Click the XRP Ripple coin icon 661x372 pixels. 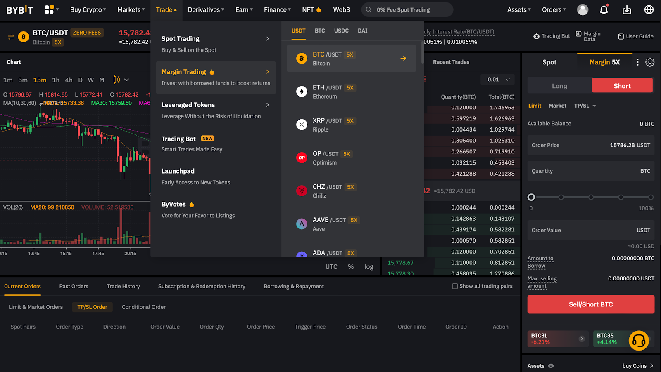[302, 125]
